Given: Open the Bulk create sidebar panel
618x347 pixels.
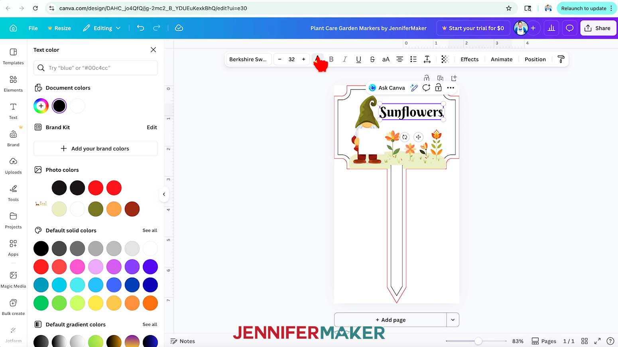Looking at the screenshot, I should (x=13, y=308).
